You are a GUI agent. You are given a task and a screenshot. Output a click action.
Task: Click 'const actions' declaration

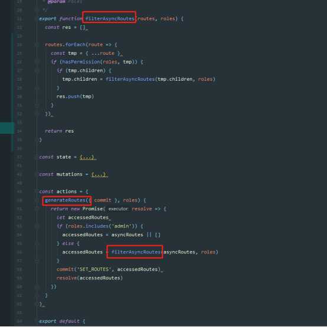tap(58, 191)
